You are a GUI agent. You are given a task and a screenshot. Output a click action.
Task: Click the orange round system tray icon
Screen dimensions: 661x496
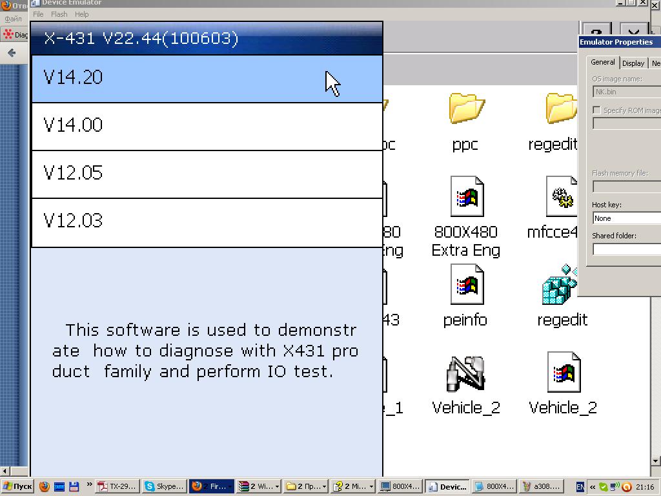tap(626, 487)
